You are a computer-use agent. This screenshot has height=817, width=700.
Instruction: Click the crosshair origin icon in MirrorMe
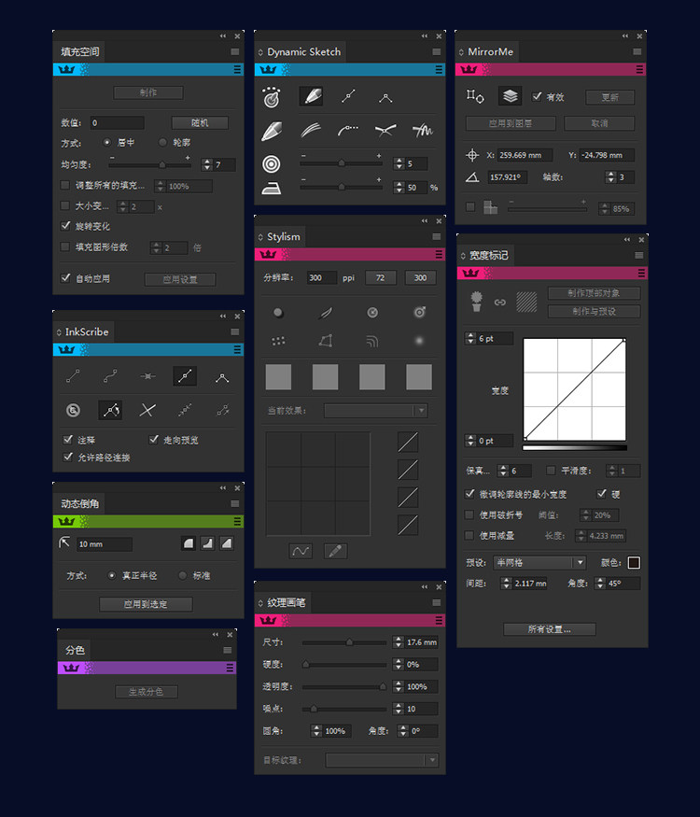point(472,155)
